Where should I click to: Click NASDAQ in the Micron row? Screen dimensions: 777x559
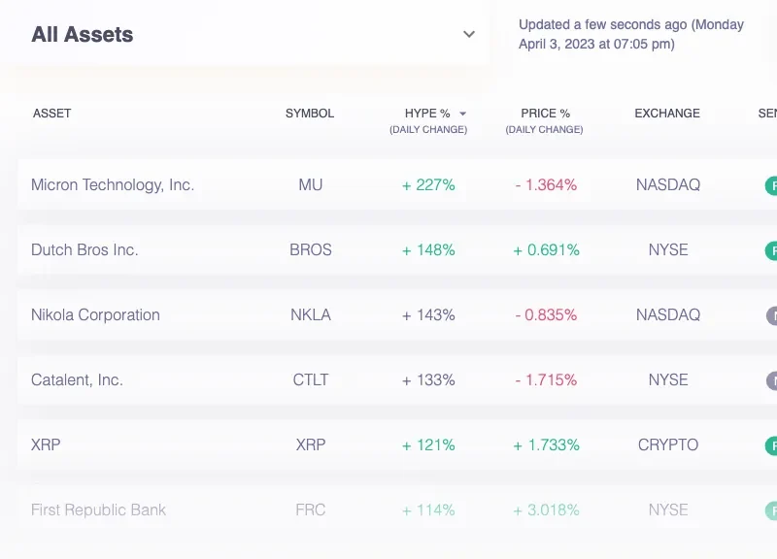point(667,184)
